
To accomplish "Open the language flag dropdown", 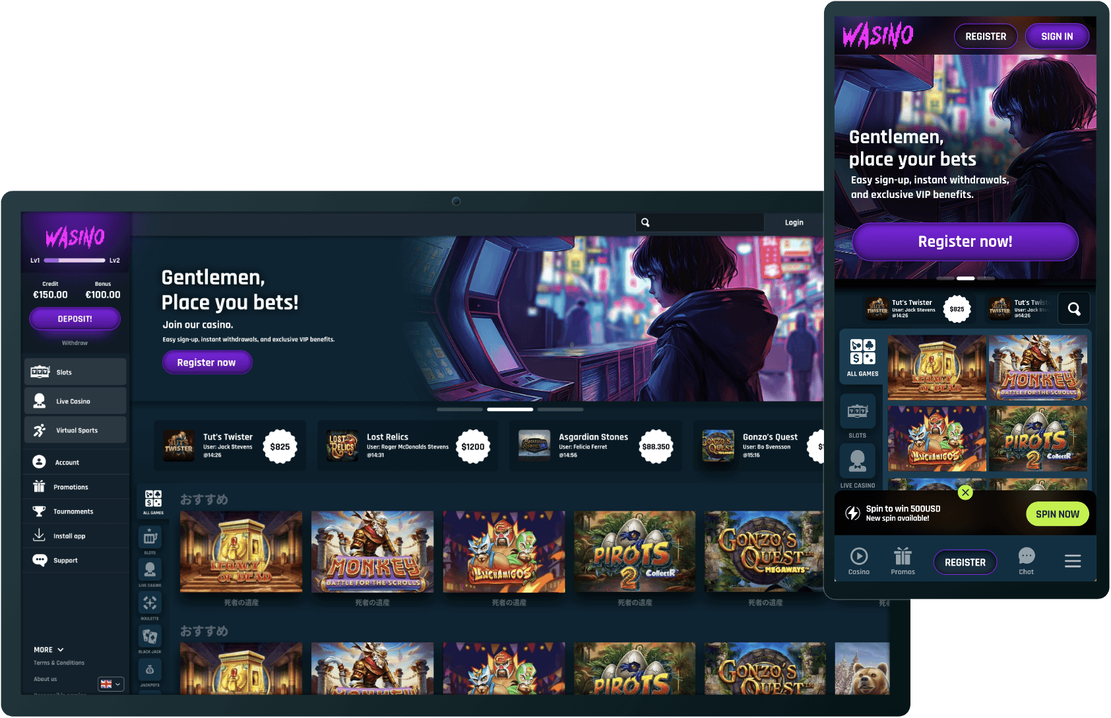I will [111, 684].
